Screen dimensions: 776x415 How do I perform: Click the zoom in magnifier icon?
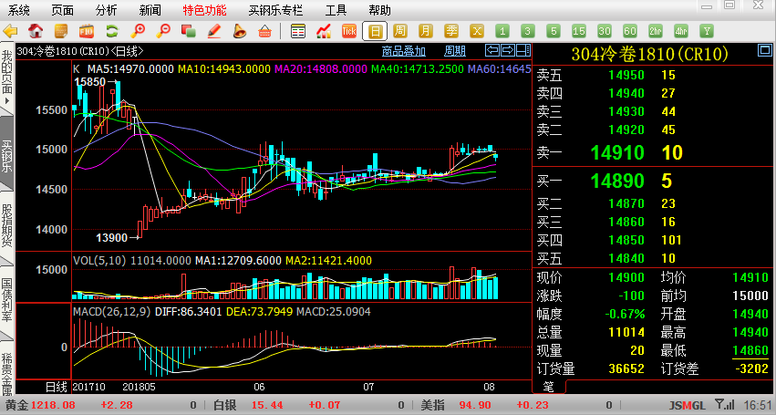(140, 32)
